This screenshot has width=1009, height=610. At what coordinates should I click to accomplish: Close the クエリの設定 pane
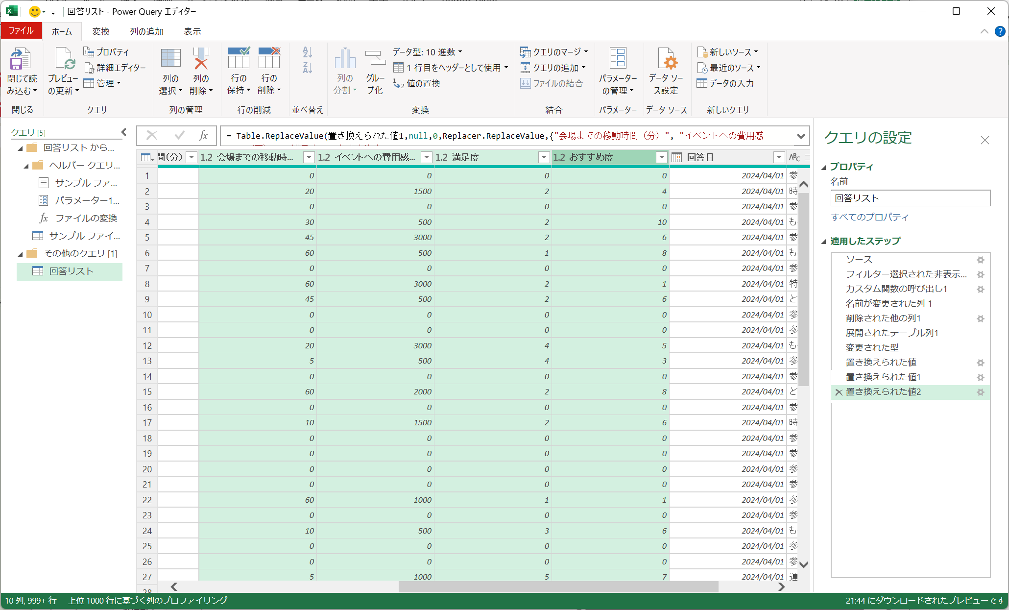click(x=985, y=140)
